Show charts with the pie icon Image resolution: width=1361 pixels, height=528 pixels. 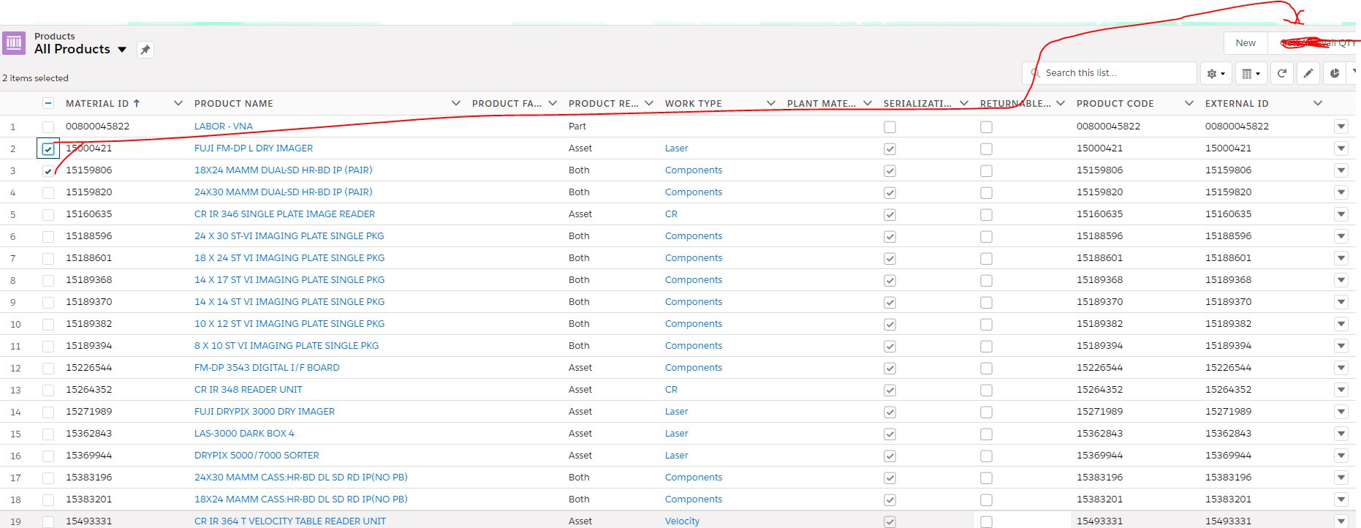tap(1335, 73)
